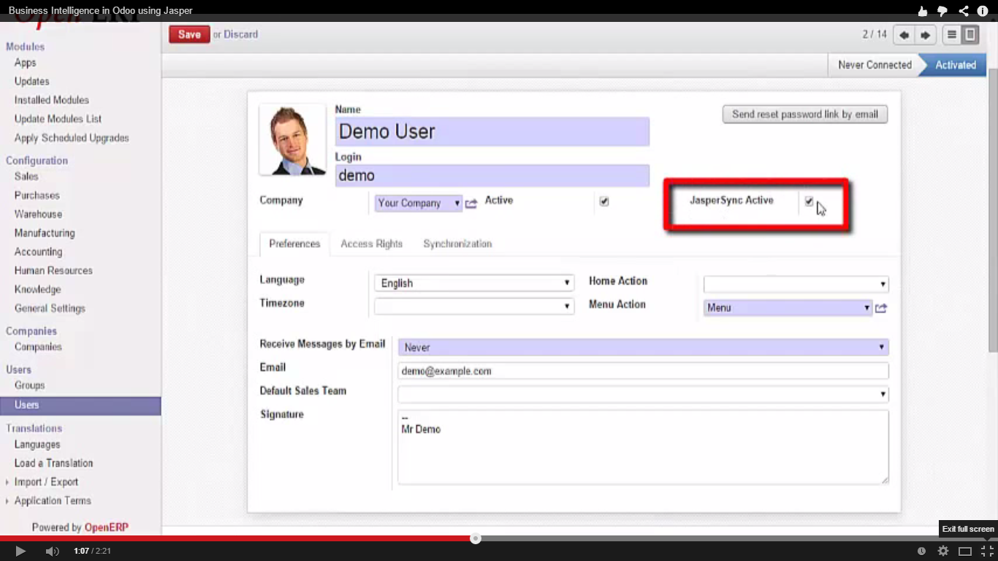998x561 pixels.
Task: Switch to list view icon
Action: pyautogui.click(x=951, y=34)
